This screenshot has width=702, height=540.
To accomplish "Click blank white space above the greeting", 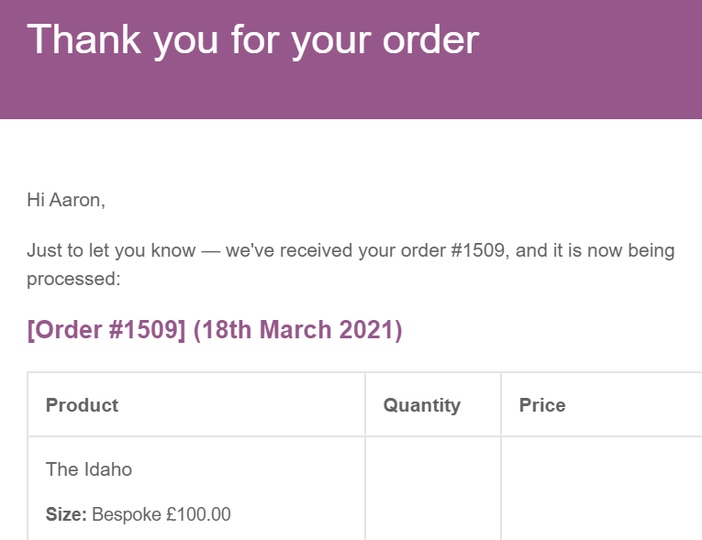I will pyautogui.click(x=351, y=154).
